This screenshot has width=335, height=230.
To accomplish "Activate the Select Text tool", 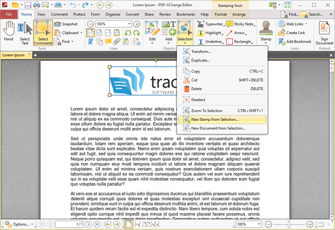I will (x=25, y=33).
